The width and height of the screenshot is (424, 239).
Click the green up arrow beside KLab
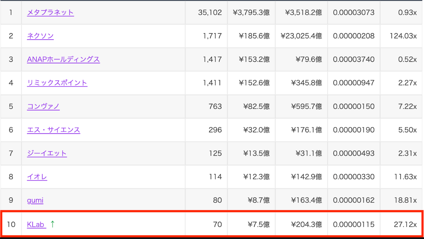pos(52,224)
